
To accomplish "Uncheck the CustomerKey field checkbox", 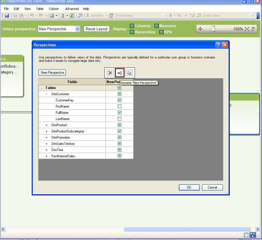I will tap(119, 100).
